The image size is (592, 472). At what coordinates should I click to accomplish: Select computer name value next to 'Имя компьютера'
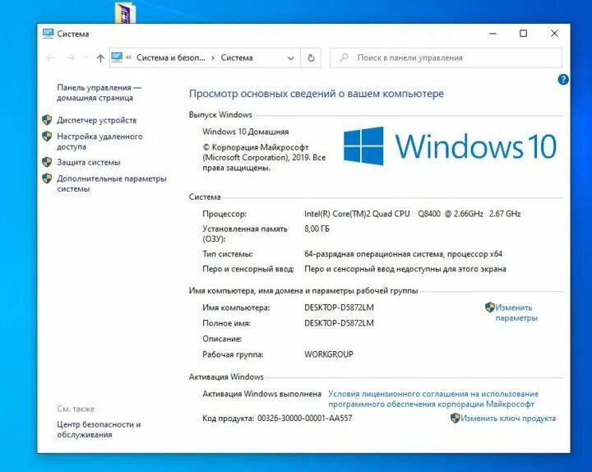[339, 308]
